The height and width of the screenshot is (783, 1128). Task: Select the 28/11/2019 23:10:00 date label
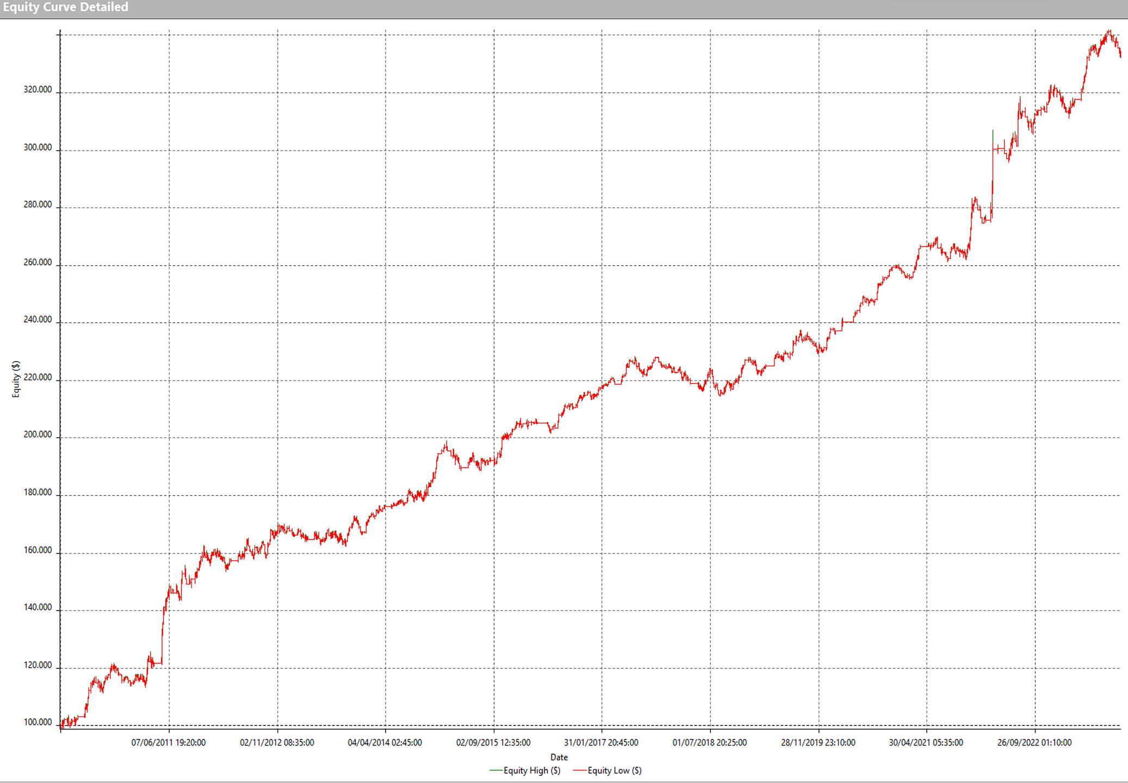[x=817, y=743]
